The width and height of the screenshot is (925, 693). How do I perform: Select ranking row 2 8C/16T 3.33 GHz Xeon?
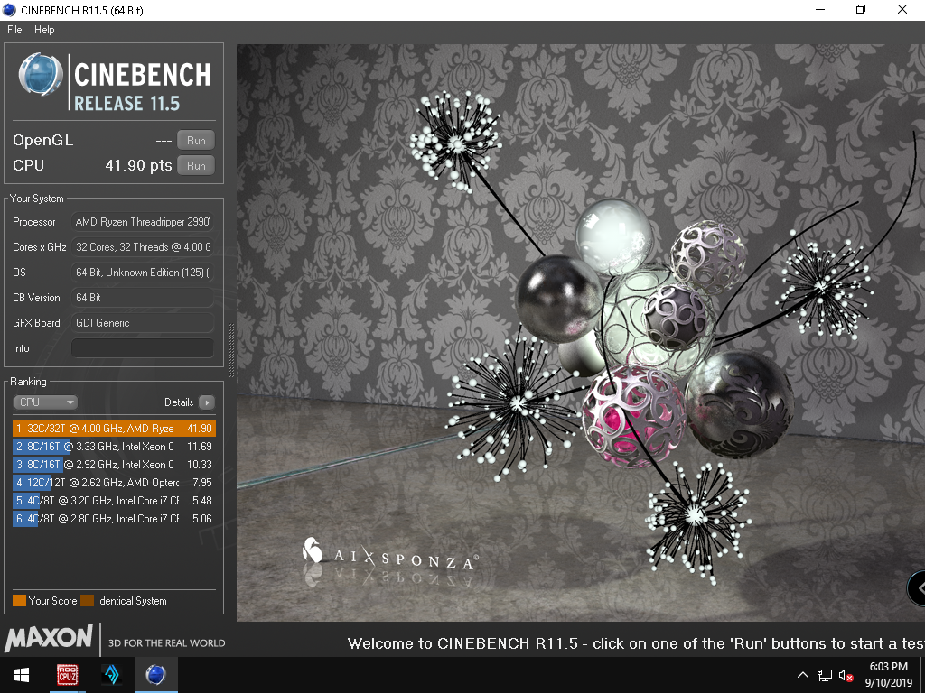[114, 447]
